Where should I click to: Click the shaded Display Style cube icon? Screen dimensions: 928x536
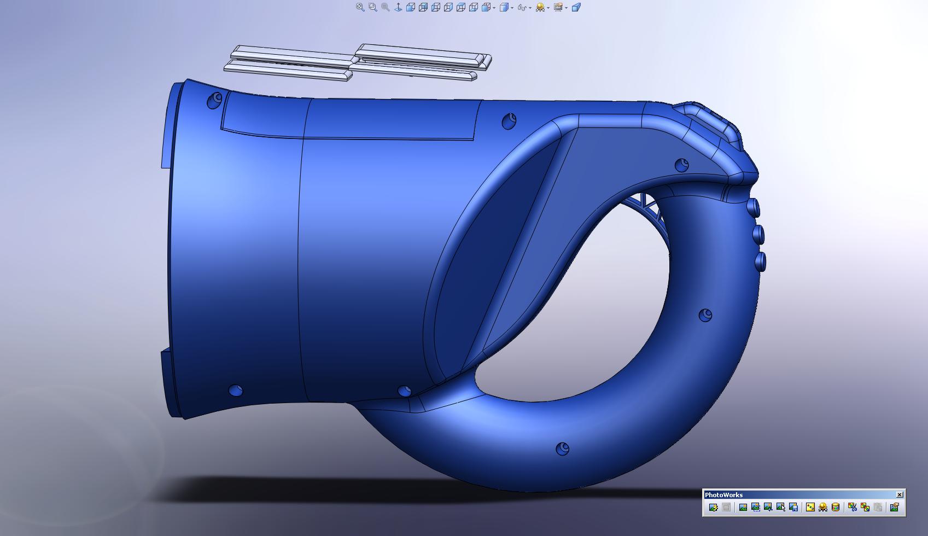504,7
